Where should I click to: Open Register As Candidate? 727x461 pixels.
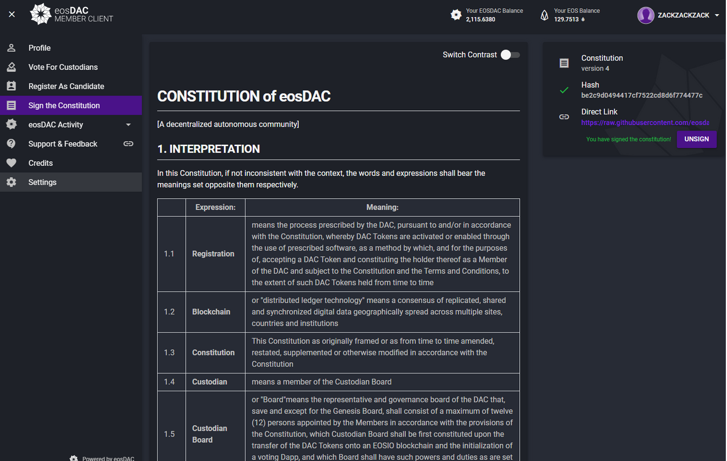pyautogui.click(x=71, y=86)
